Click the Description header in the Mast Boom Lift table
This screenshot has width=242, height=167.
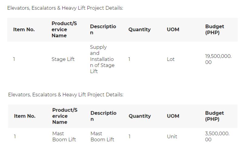(x=103, y=116)
